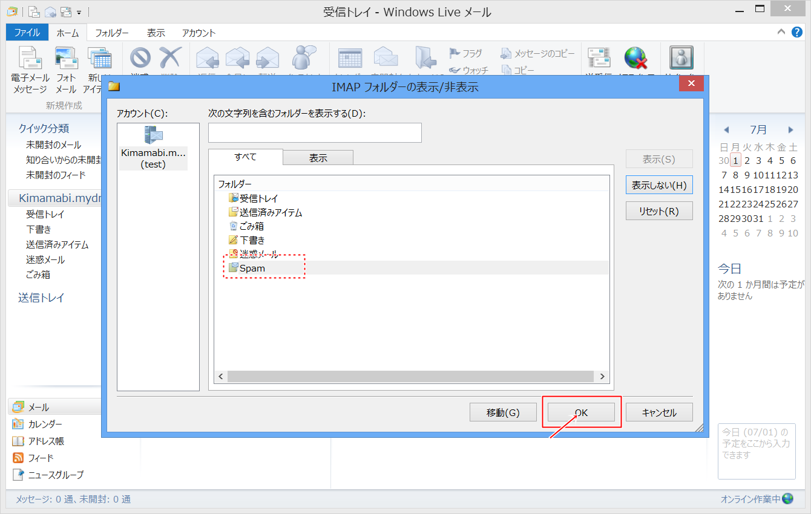Screen dimensions: 811x514
Task: Click the send/receive (送受信) icon
Action: 599,59
